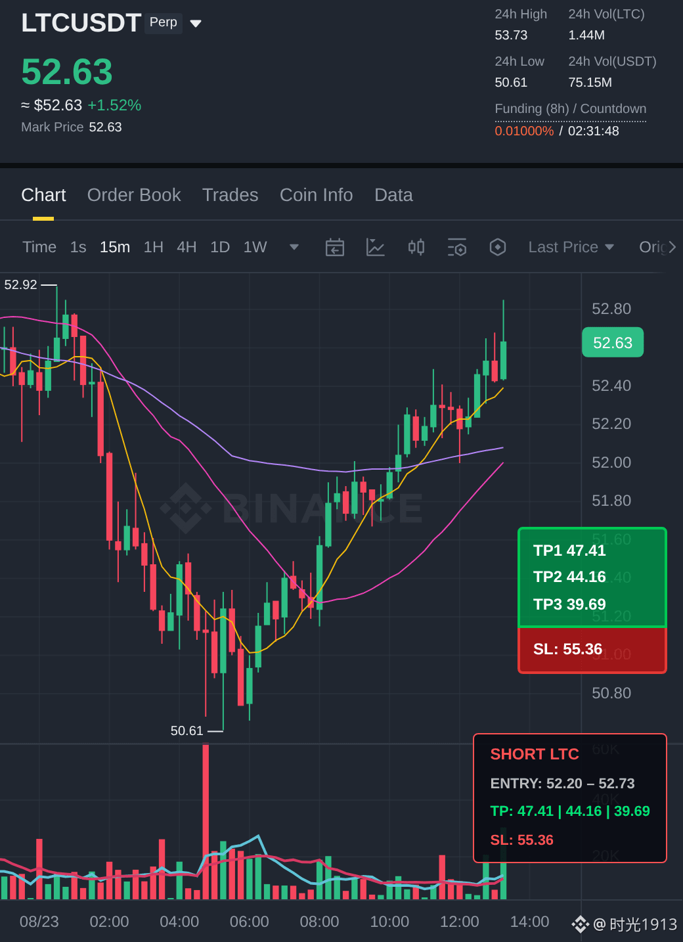
Task: Open the chart indicators icon
Action: 375,247
